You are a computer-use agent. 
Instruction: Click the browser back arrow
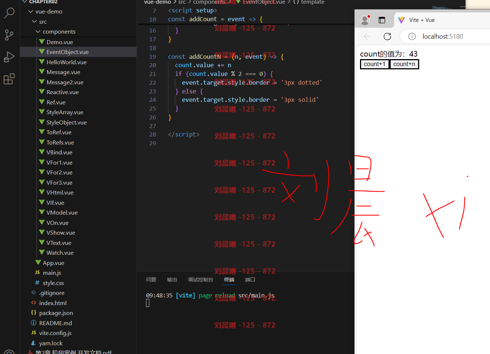click(367, 36)
